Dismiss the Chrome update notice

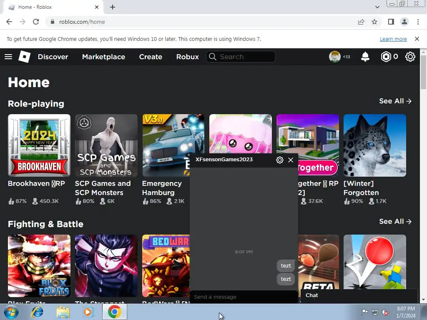tap(417, 39)
